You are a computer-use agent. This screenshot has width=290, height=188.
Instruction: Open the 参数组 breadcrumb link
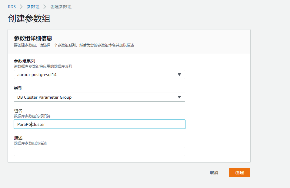pos(33,7)
